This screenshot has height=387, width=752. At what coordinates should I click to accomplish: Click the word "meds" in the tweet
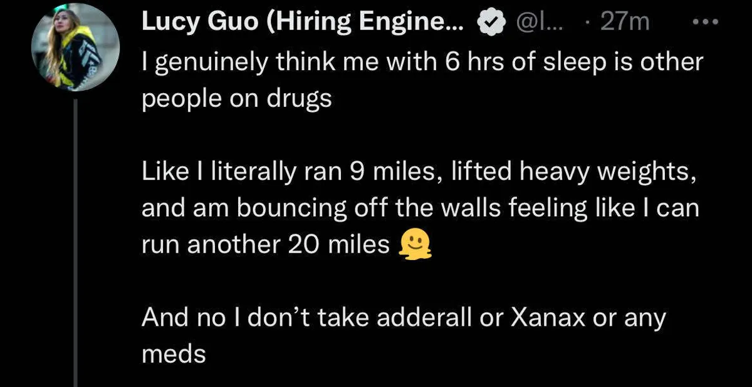pos(174,354)
